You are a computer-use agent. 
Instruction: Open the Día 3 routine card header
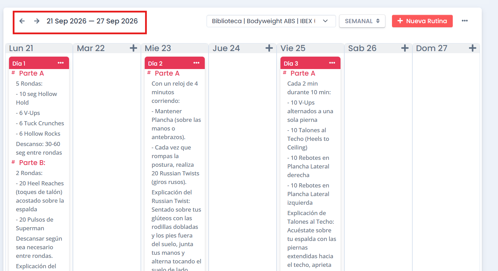(x=310, y=63)
